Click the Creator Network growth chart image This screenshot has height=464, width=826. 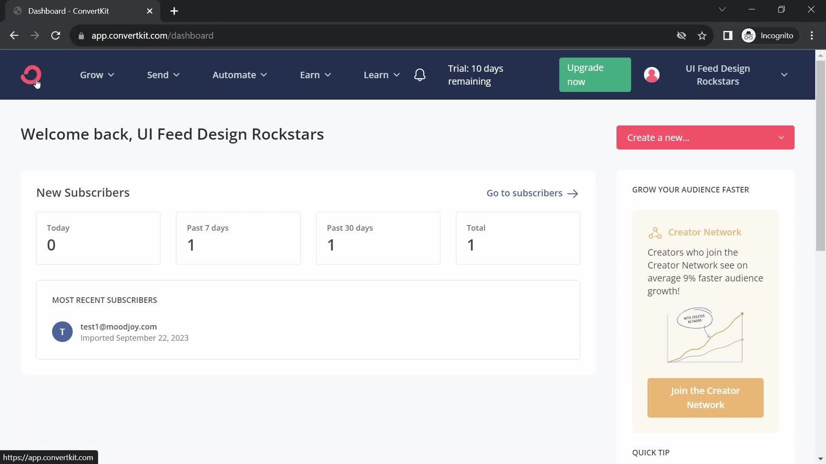tap(705, 335)
